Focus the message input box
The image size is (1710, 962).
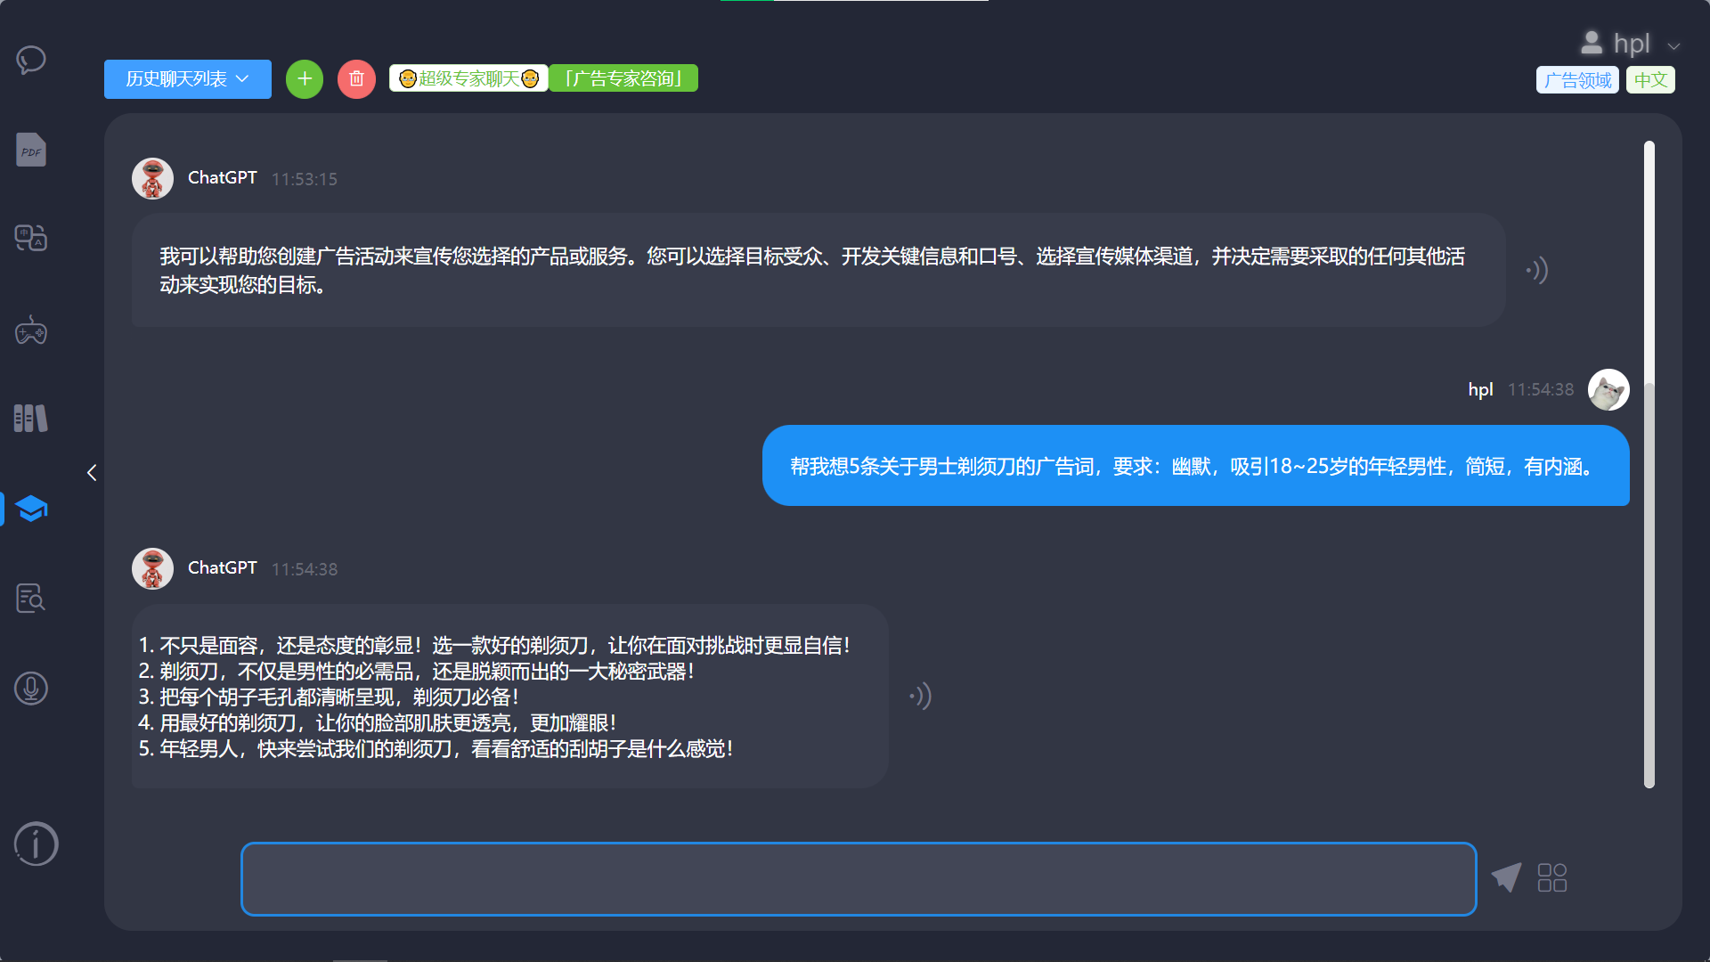[858, 878]
